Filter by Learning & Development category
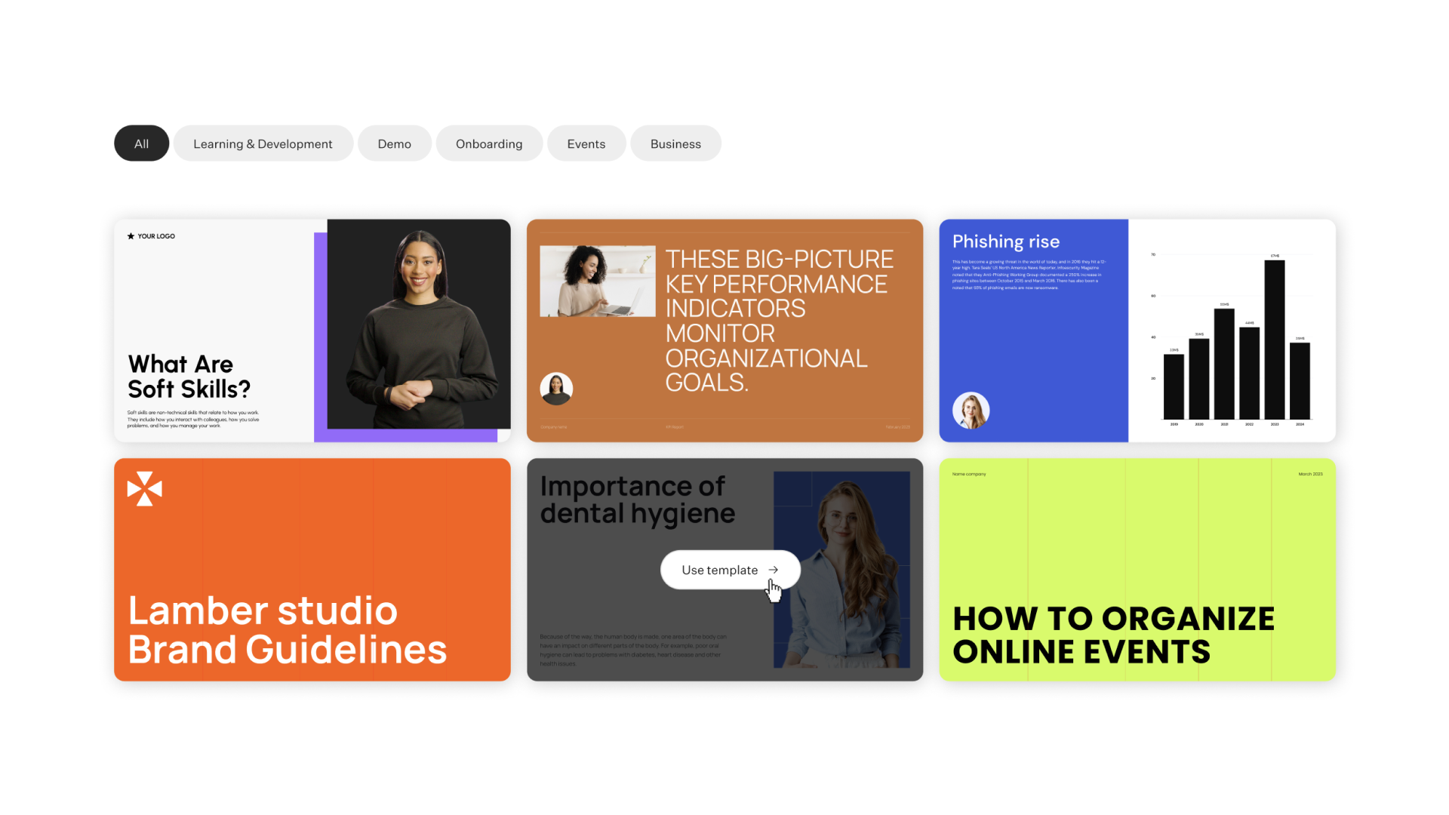1449x815 pixels. point(263,143)
